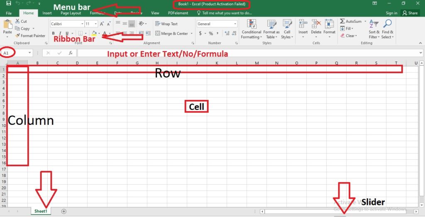Image resolution: width=425 pixels, height=217 pixels.
Task: Expand the Name Box dropdown arrow
Action: [30, 53]
